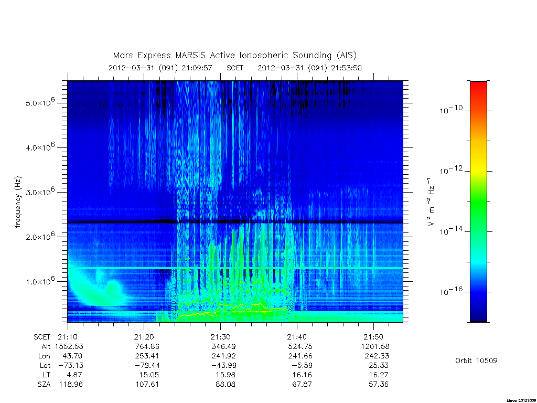The width and height of the screenshot is (537, 403).
Task: Click longitude value 43.70
Action: [x=72, y=356]
